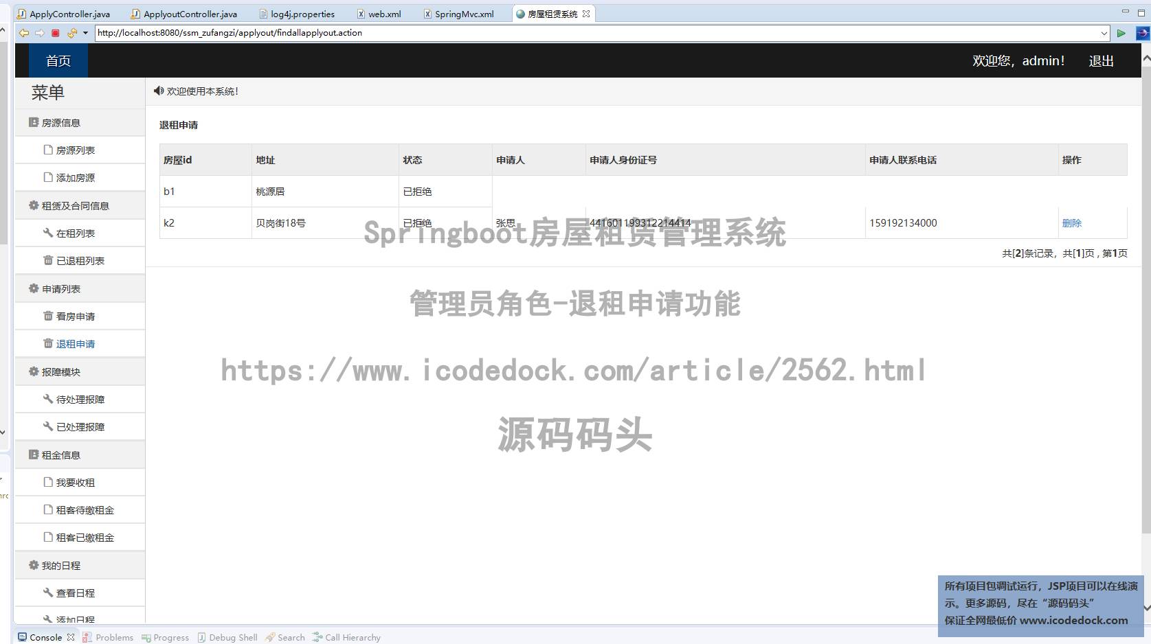Open 看房申请 in sidebar menu

(x=76, y=317)
